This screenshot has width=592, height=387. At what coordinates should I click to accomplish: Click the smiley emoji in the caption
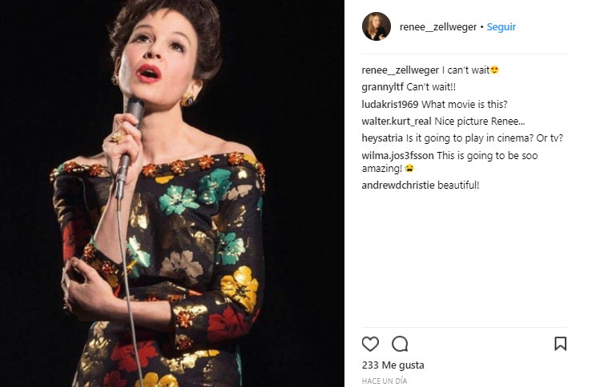(495, 70)
